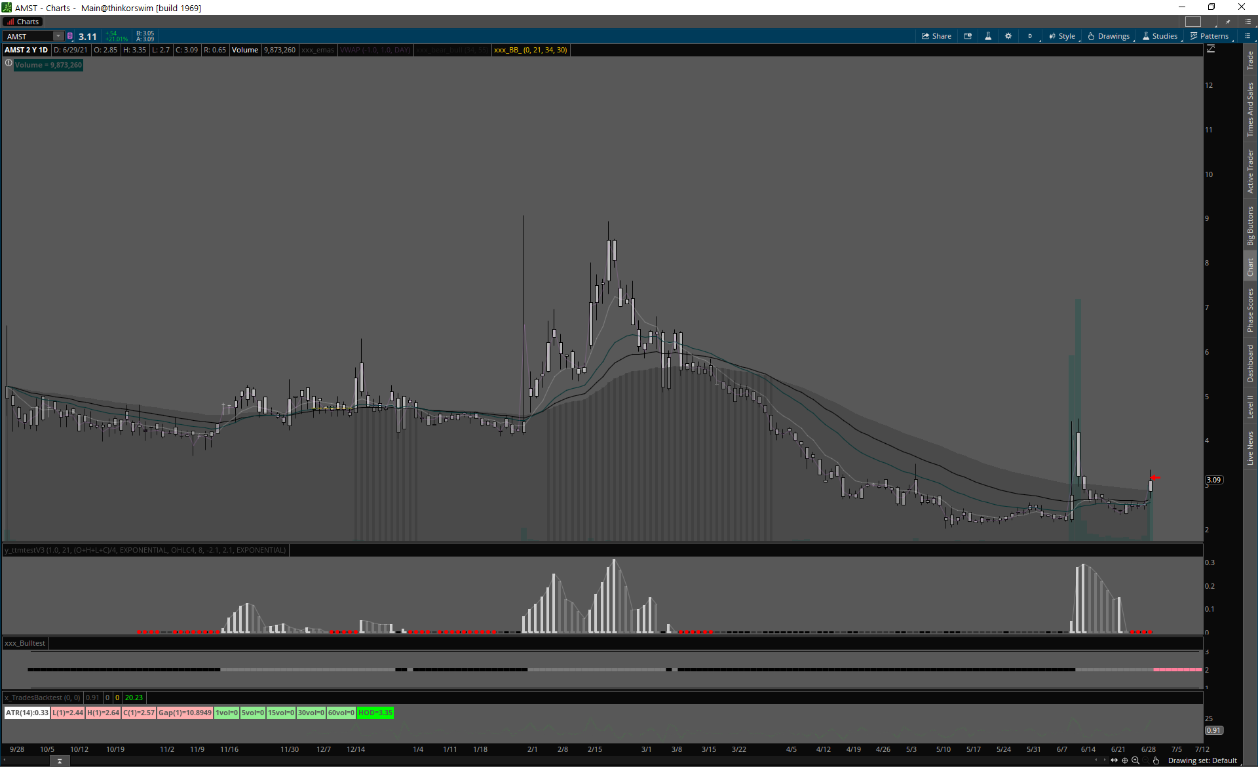Open the Style dropdown menu
Image resolution: width=1258 pixels, height=767 pixels.
pyautogui.click(x=1062, y=36)
